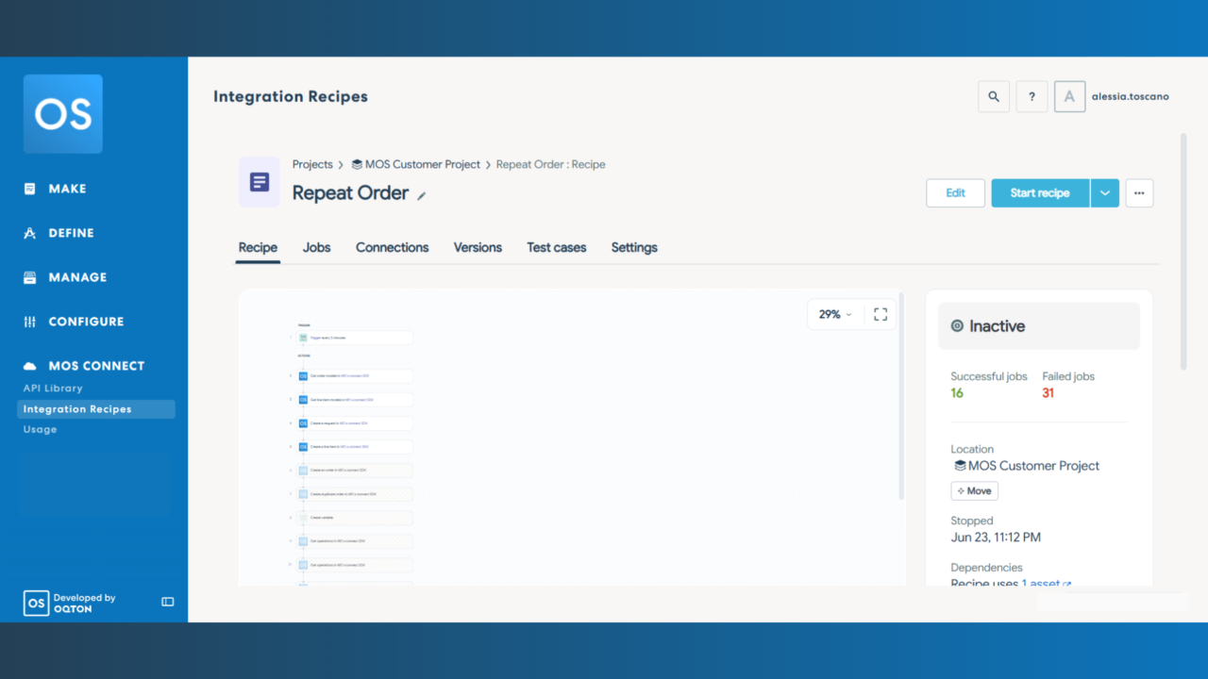
Task: Click the Start recipe button
Action: pyautogui.click(x=1040, y=193)
